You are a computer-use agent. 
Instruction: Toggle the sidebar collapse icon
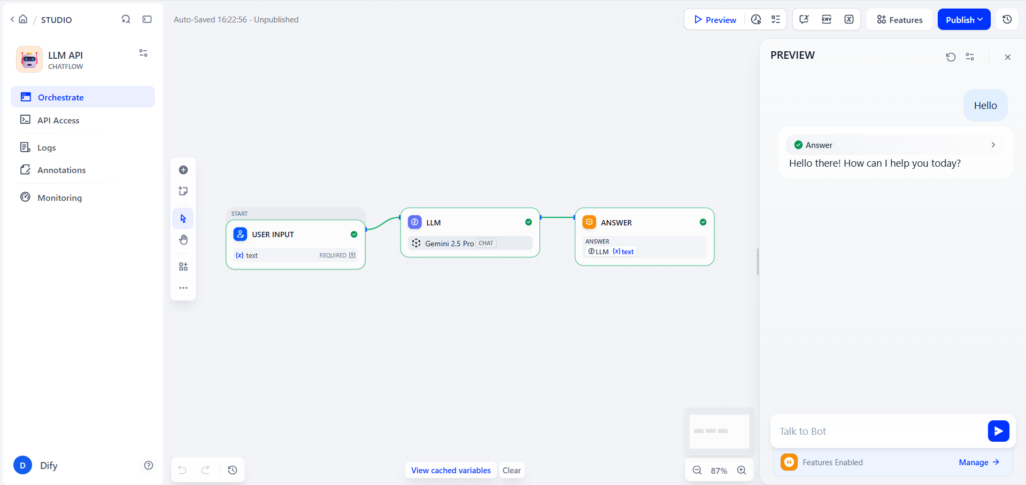pos(147,19)
